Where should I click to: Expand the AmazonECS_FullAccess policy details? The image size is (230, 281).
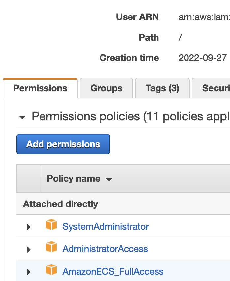coord(28,271)
